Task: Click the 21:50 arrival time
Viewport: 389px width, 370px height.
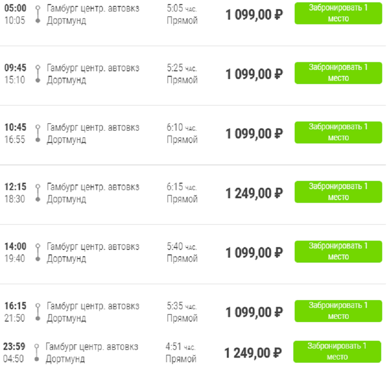Action: click(15, 318)
